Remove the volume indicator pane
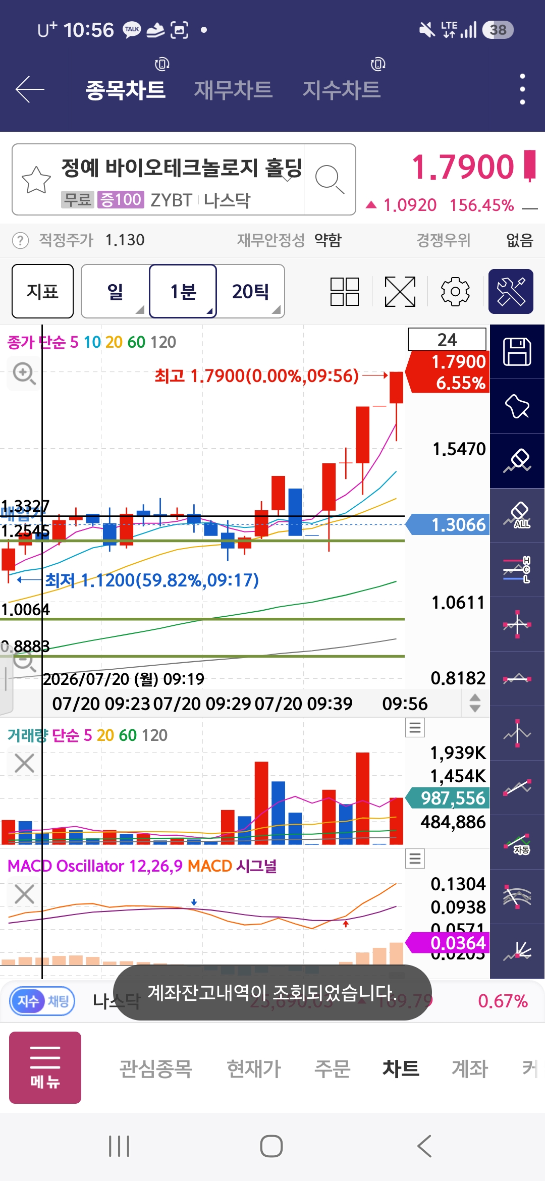This screenshot has height=1181, width=545. (x=24, y=763)
